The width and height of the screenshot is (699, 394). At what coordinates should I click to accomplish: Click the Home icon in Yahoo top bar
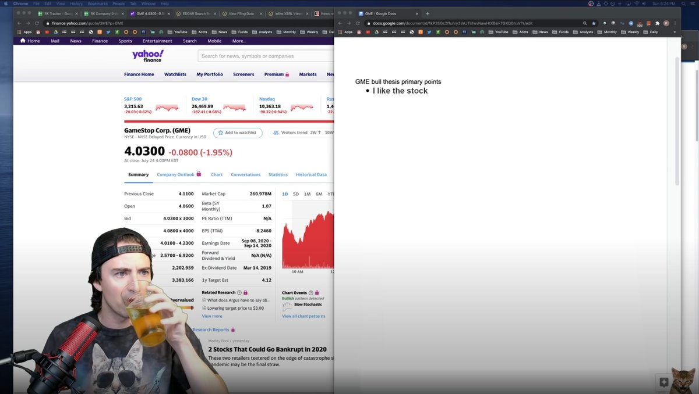(x=23, y=41)
